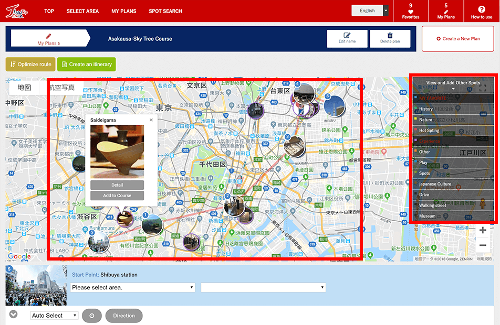Click the Saideigama bowl photo in popup
The width and height of the screenshot is (500, 325).
coord(117,151)
